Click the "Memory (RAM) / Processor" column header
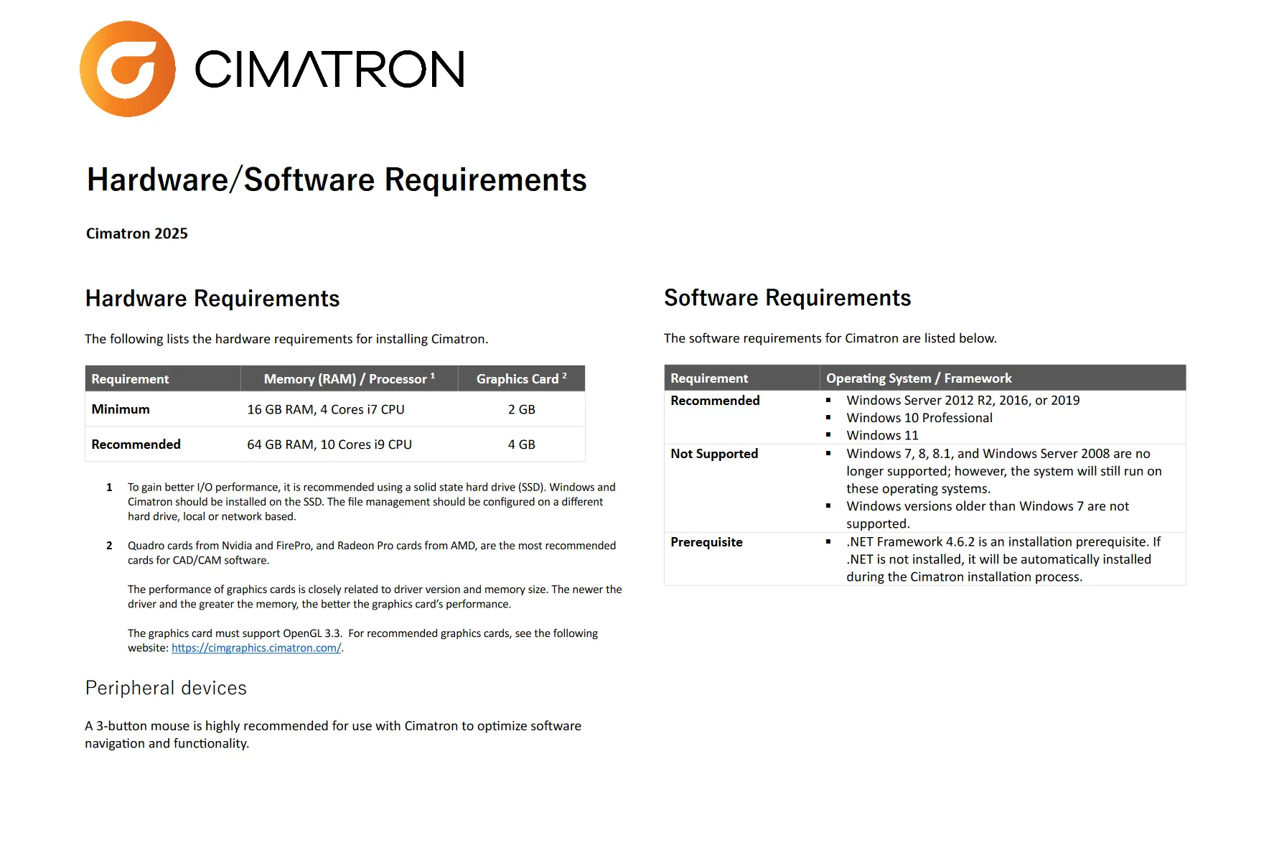 pos(350,378)
